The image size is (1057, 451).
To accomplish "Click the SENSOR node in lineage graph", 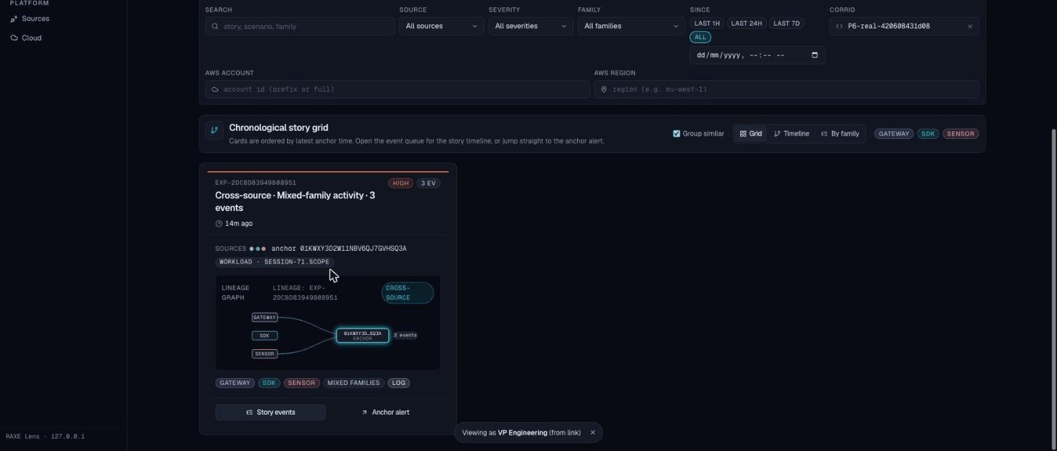I will (264, 354).
